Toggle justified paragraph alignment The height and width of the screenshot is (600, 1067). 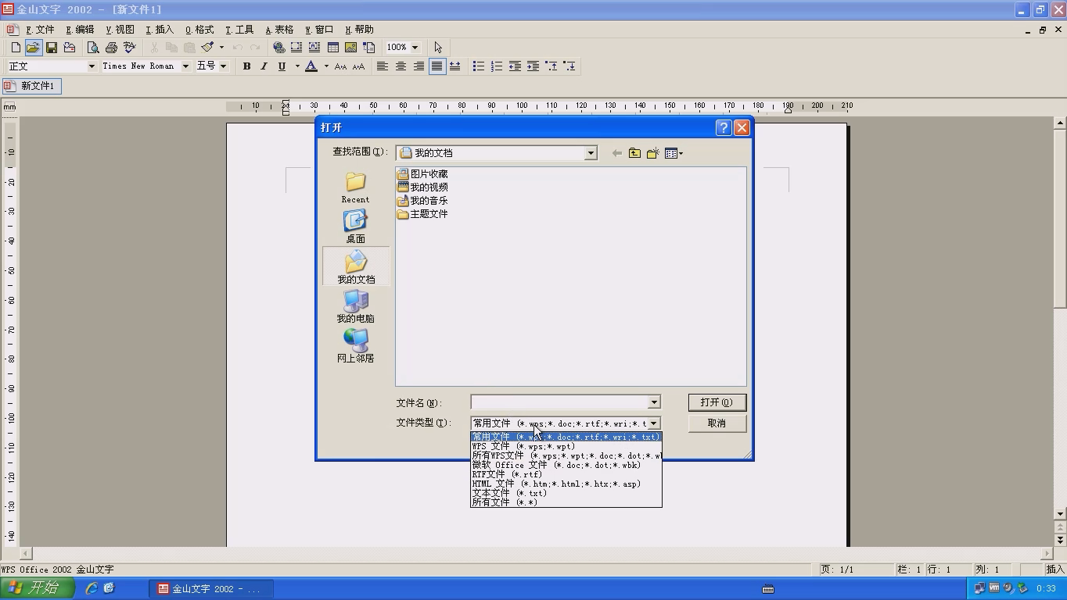point(436,66)
